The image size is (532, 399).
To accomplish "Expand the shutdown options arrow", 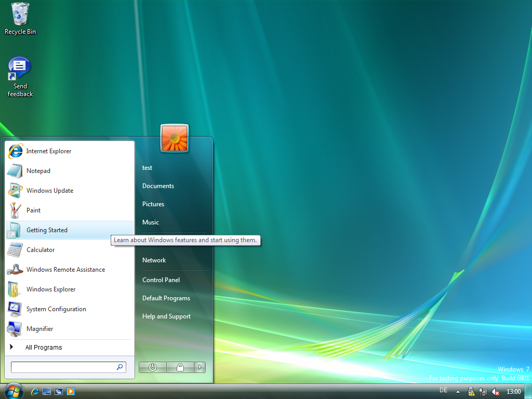I will tap(200, 367).
